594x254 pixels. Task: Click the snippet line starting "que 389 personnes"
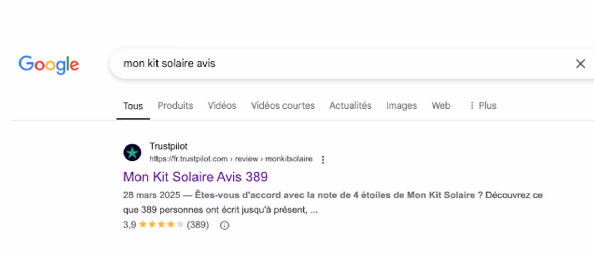tap(220, 210)
